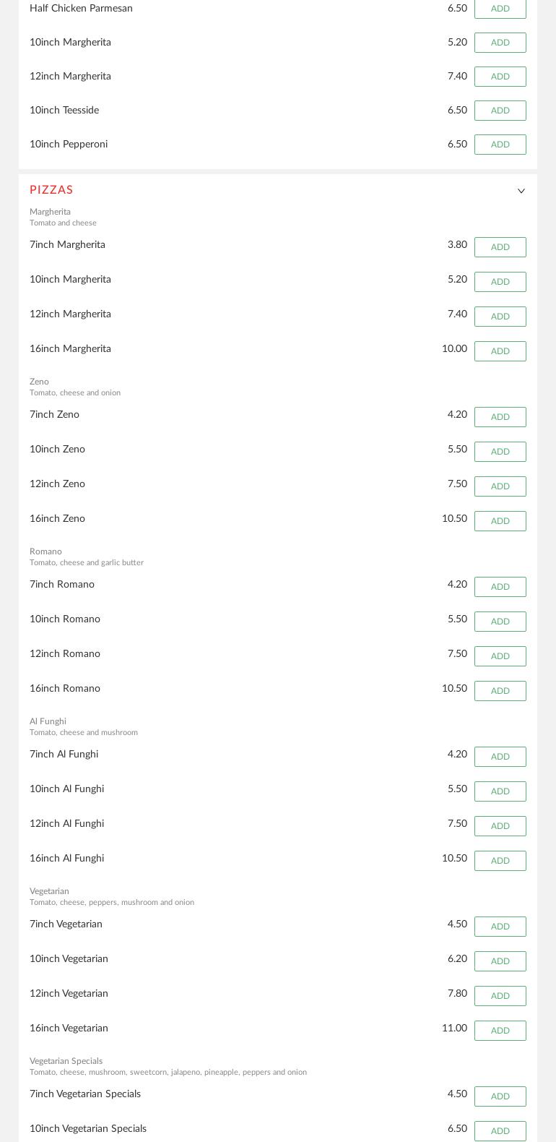The image size is (556, 1142).
Task: Add 10inch Pepperoni to order
Action: [x=500, y=145]
